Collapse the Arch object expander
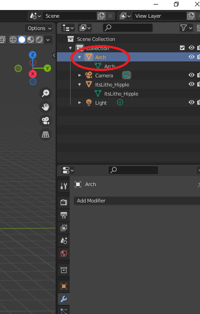This screenshot has width=200, height=314. [80, 57]
